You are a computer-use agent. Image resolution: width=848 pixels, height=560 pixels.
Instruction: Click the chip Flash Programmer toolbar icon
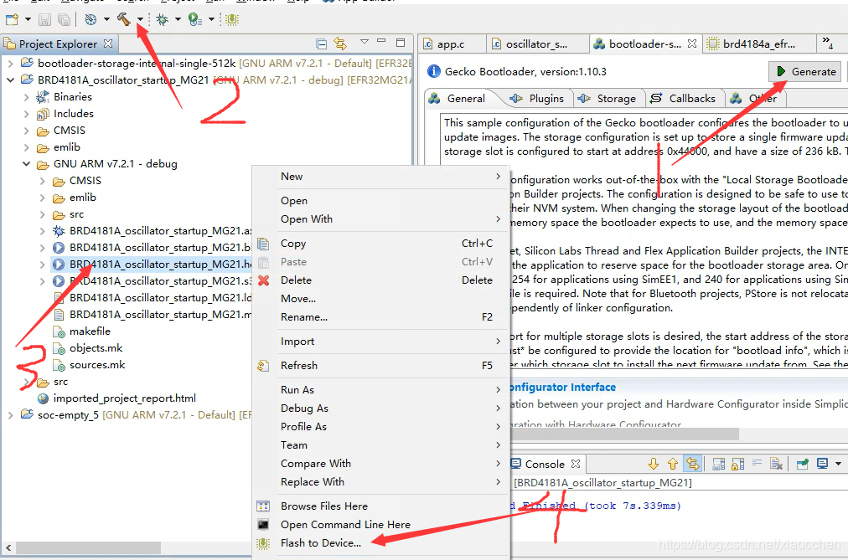(x=232, y=20)
